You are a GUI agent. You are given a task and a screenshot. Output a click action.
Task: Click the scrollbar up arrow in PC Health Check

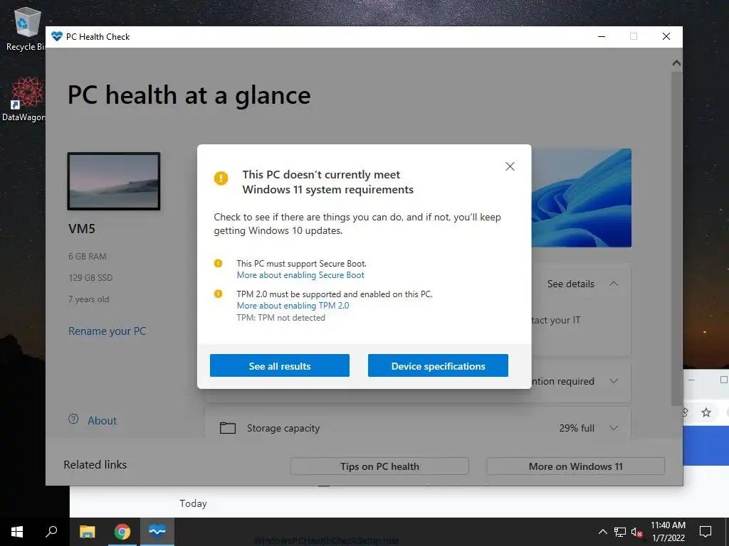(676, 63)
